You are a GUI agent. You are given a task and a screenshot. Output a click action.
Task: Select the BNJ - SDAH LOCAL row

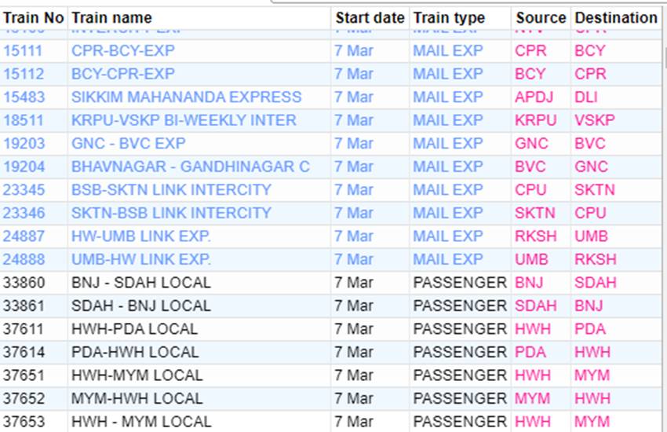tap(141, 283)
